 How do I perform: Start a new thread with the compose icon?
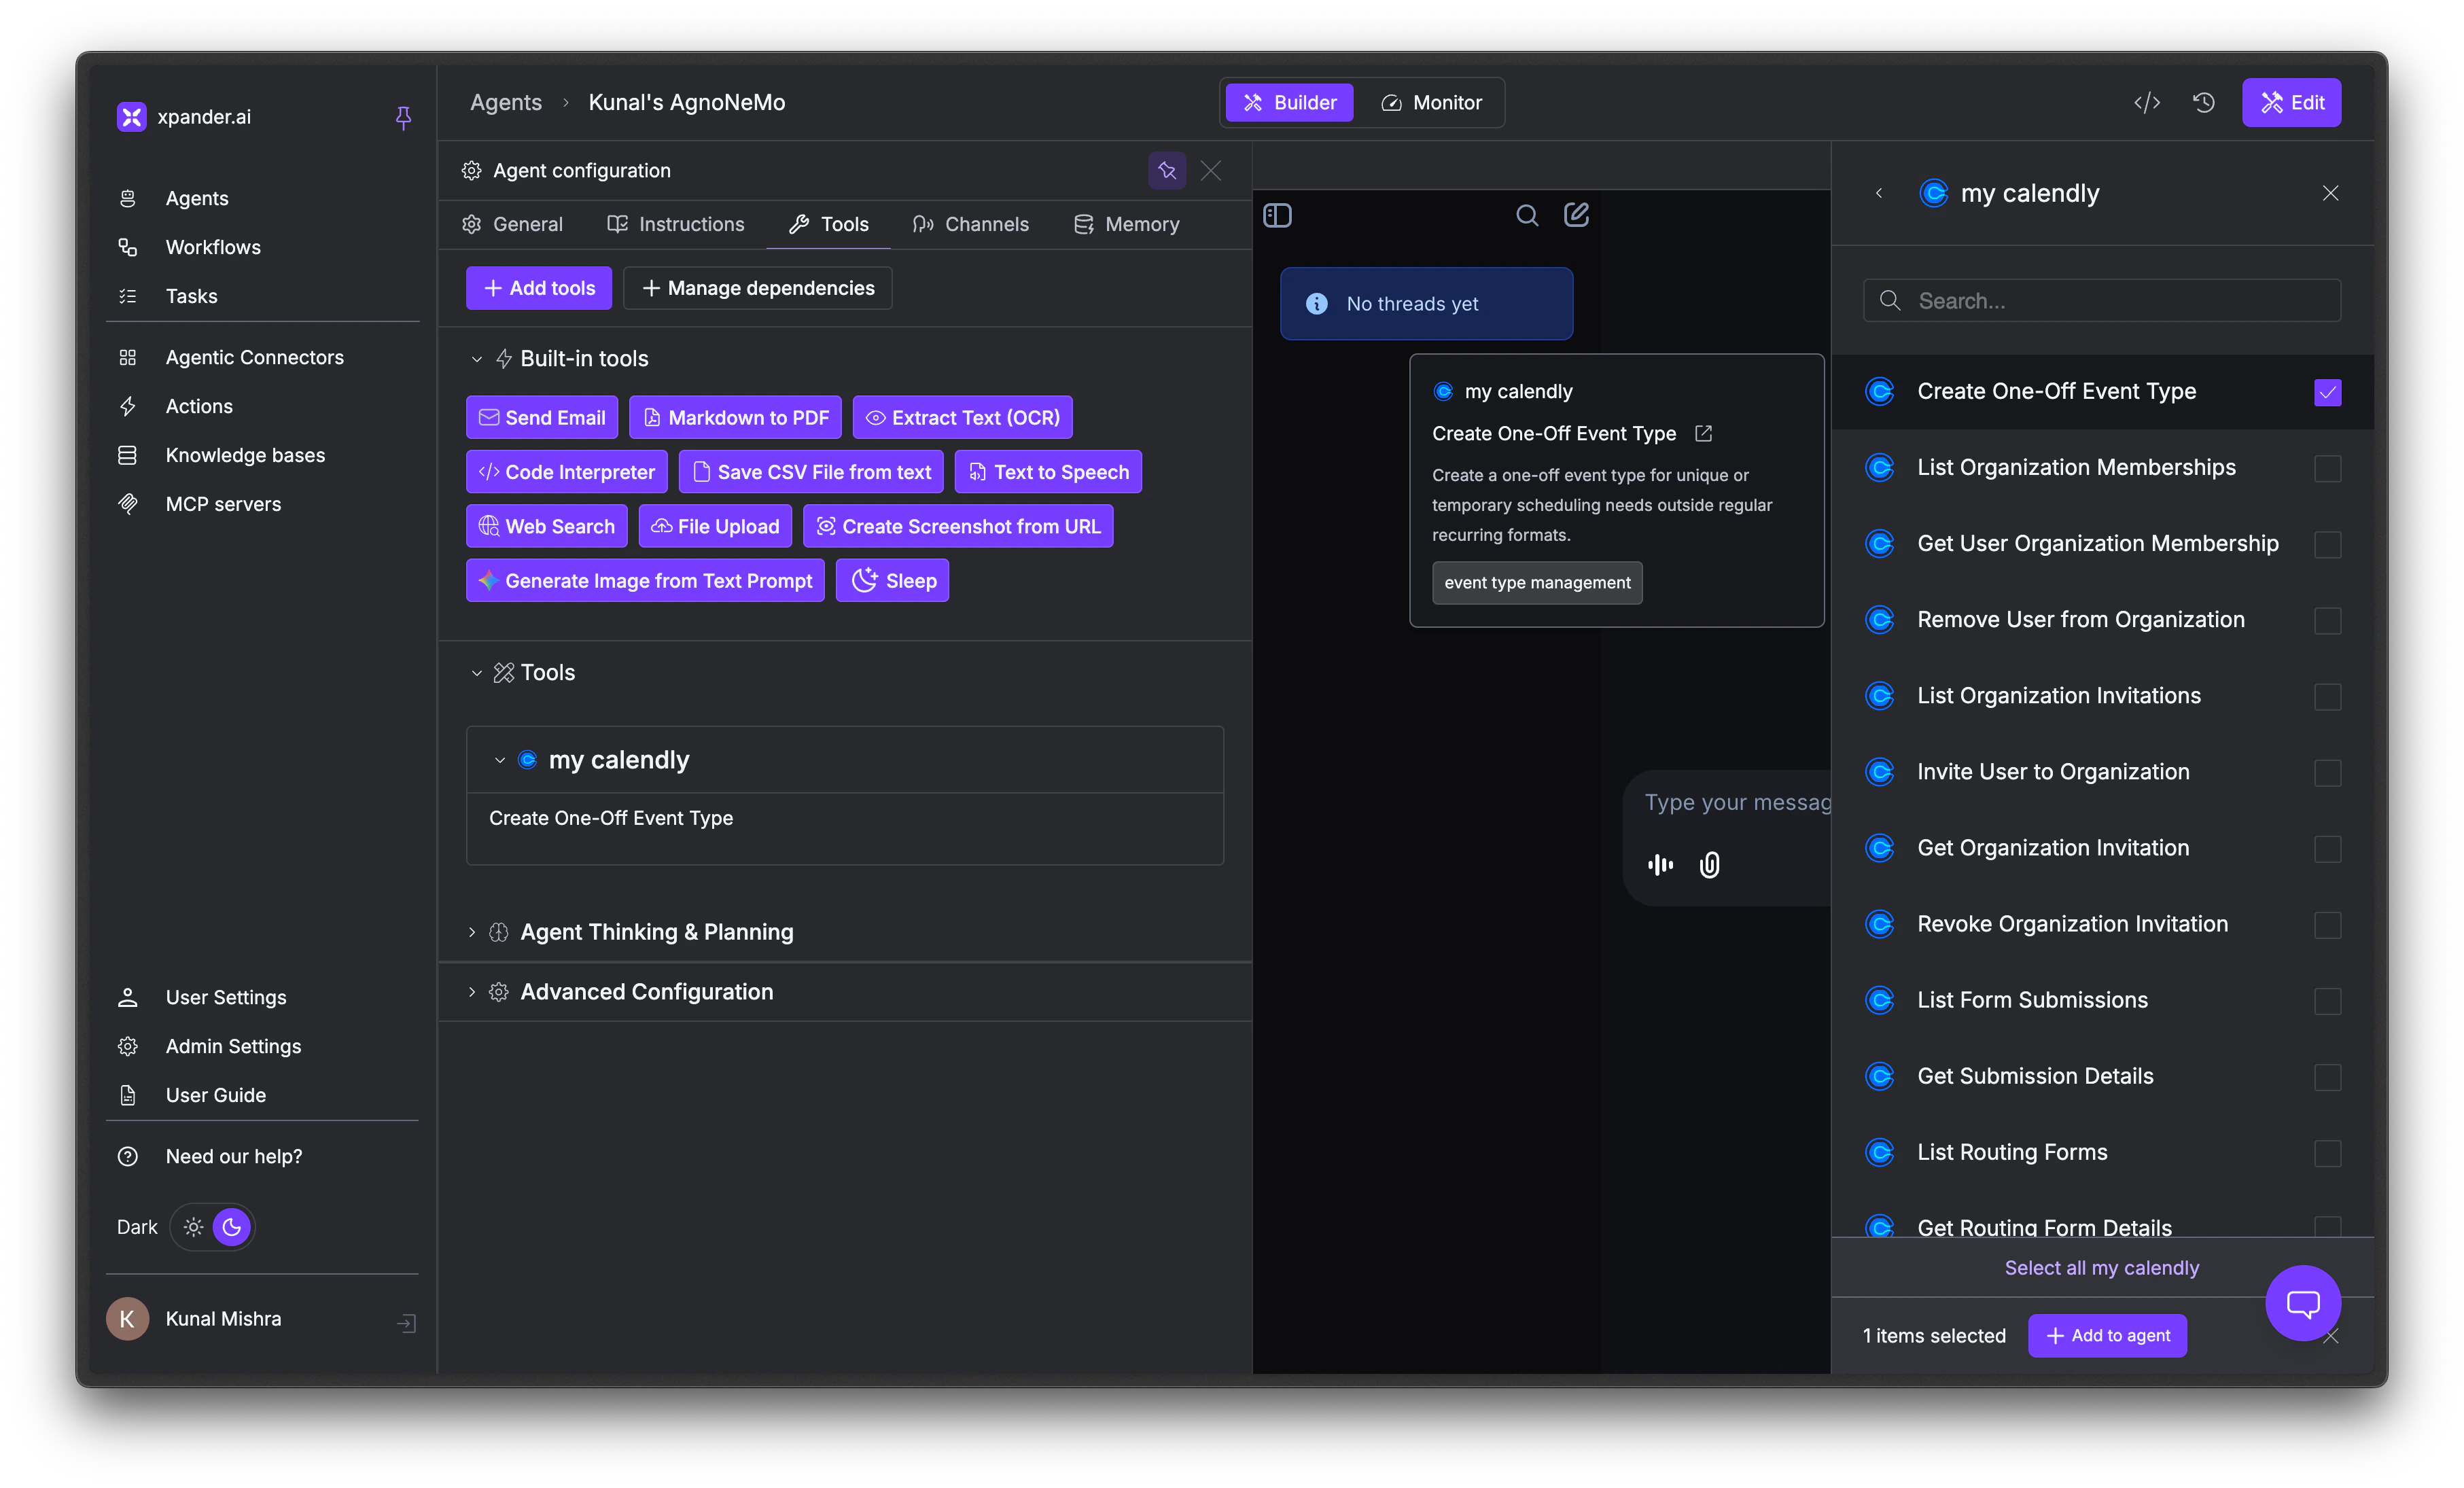[x=1576, y=214]
